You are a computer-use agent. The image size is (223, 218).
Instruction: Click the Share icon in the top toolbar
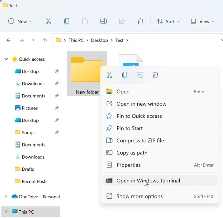pos(122,21)
